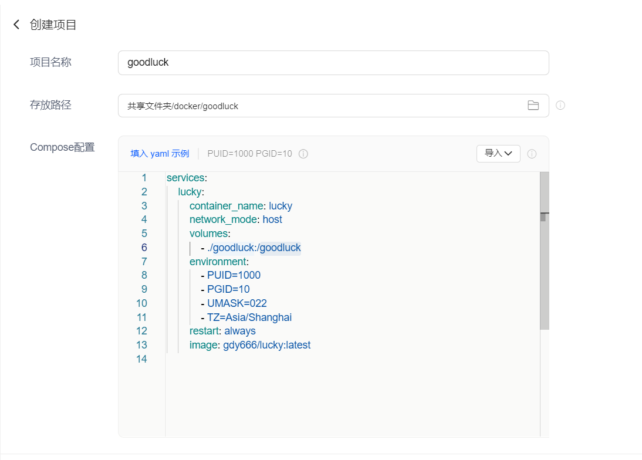Screen dimensions: 642x460
Task: Click info icon next to PUID=1000 PGID=10
Action: tap(303, 154)
